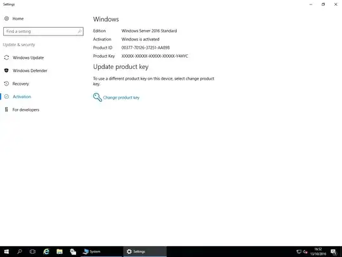
Task: Open File Explorer from the taskbar
Action: [x=60, y=251]
